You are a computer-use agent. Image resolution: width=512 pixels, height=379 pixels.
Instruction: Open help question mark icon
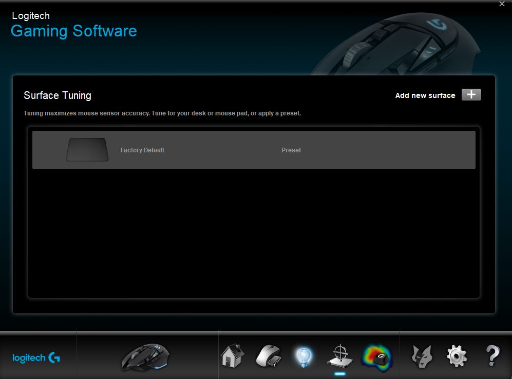coord(492,356)
